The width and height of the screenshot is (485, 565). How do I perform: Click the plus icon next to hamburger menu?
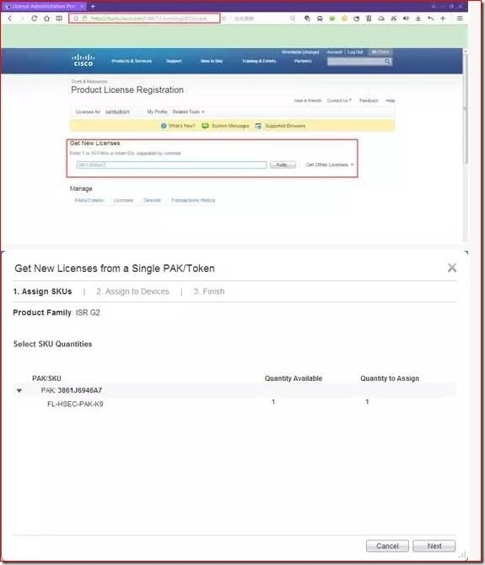pos(443,18)
